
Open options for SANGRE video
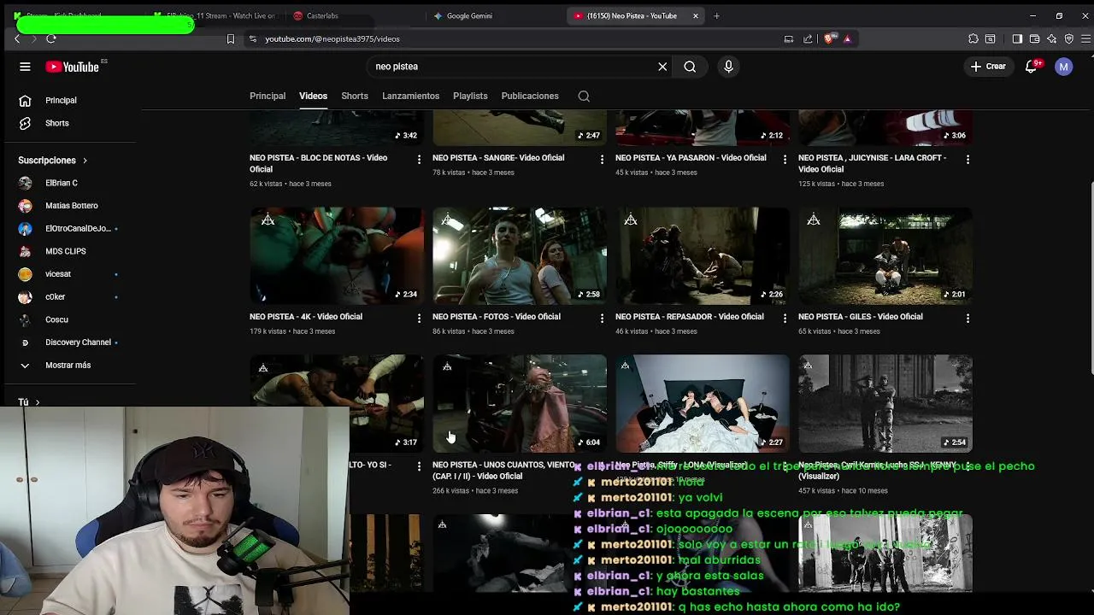(602, 159)
